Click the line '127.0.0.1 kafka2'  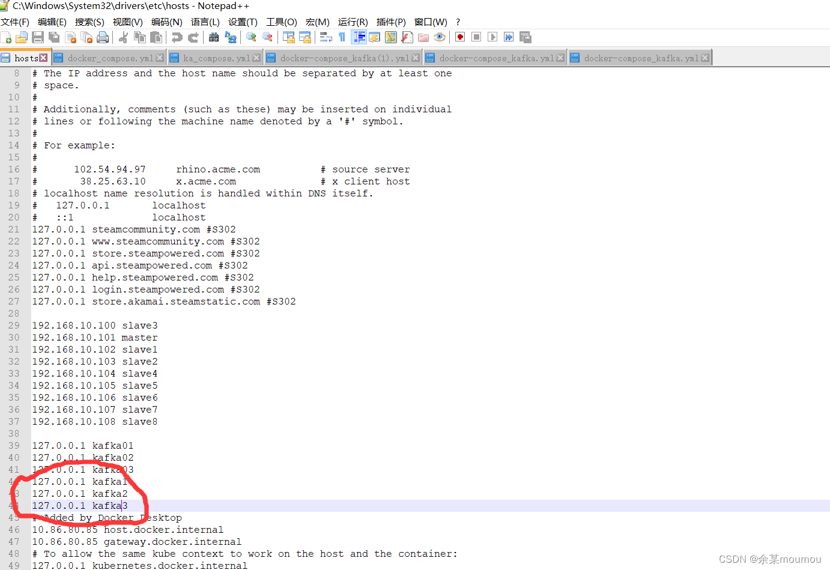tap(80, 494)
